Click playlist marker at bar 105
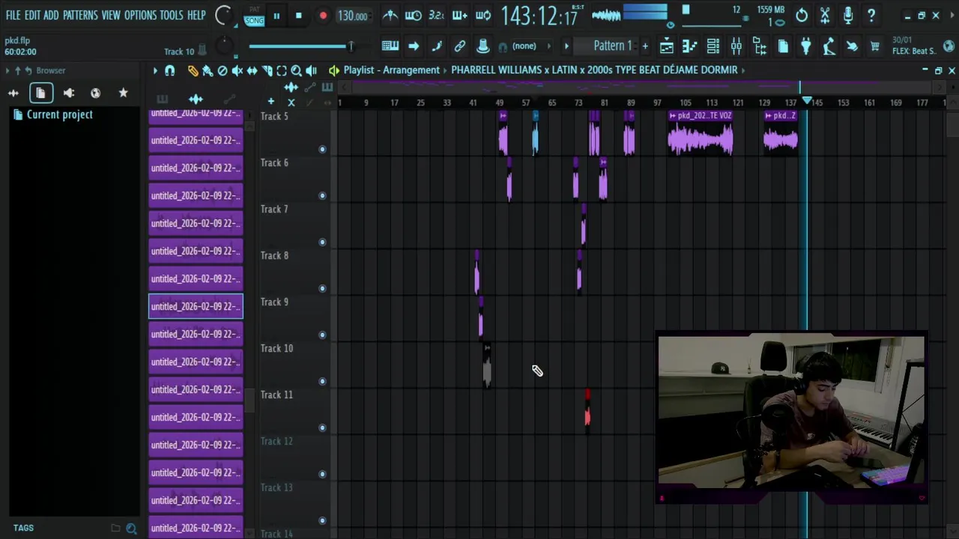Screen dimensions: 959x539 tap(685, 103)
